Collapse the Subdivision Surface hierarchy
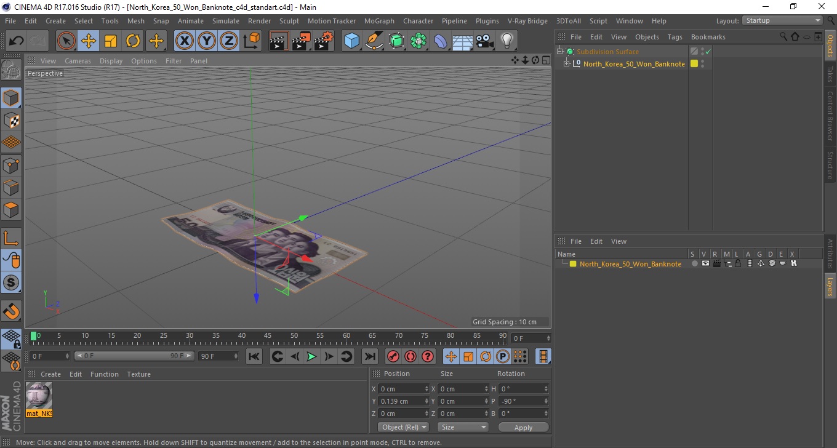The width and height of the screenshot is (837, 448). point(559,52)
